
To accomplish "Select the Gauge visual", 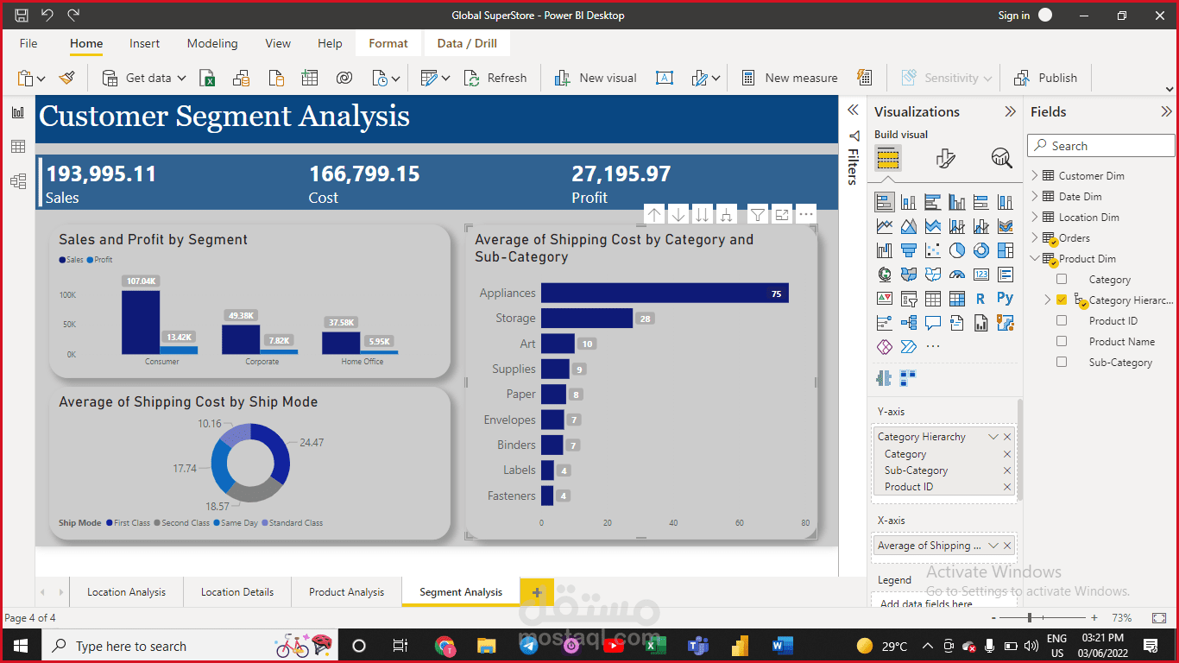I will 957,275.
